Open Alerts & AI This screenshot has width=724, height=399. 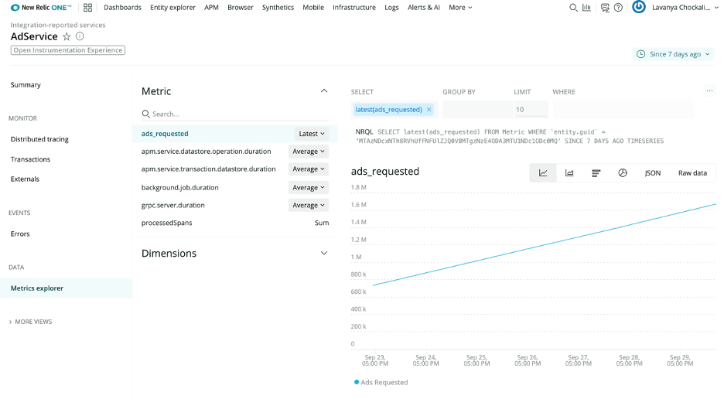423,8
